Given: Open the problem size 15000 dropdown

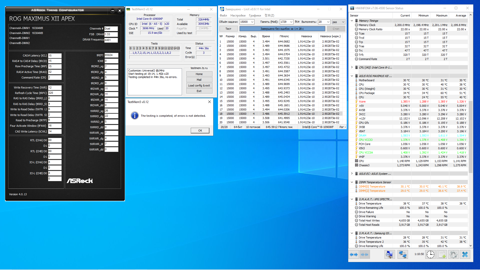Looking at the screenshot, I should point(252,22).
